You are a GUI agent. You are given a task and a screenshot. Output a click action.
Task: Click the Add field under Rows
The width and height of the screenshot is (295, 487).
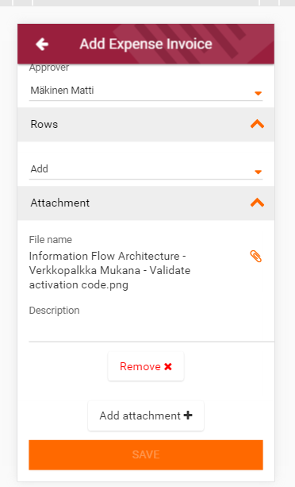[x=146, y=169]
